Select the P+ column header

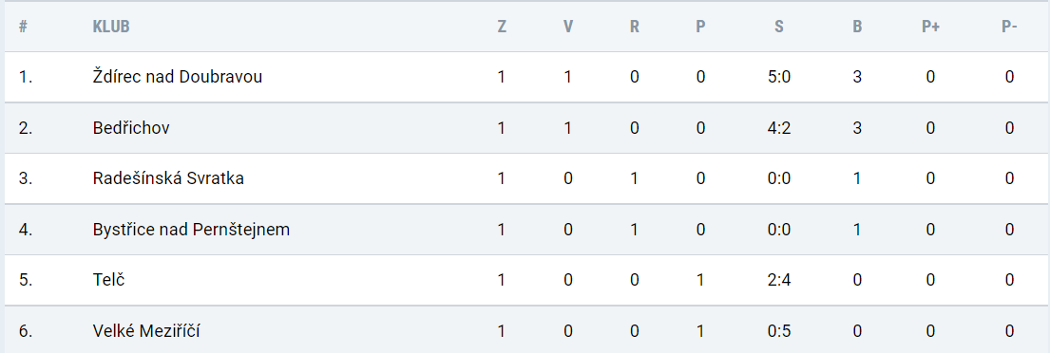[x=930, y=27]
